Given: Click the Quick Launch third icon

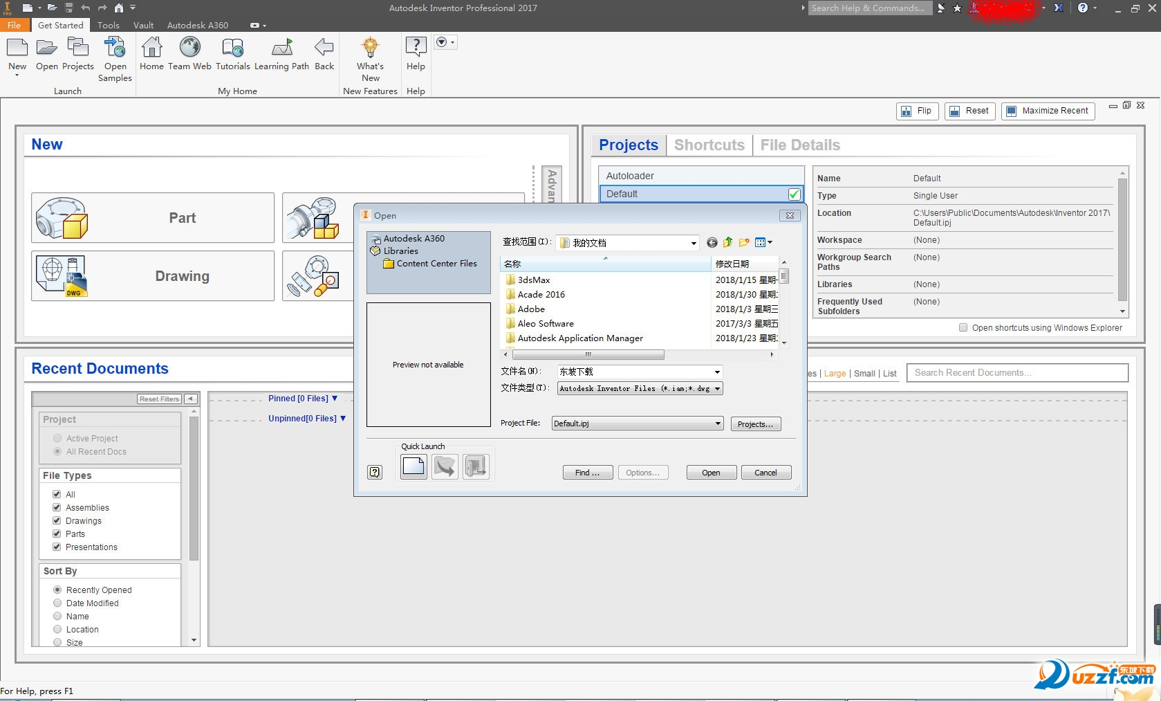Looking at the screenshot, I should point(476,466).
